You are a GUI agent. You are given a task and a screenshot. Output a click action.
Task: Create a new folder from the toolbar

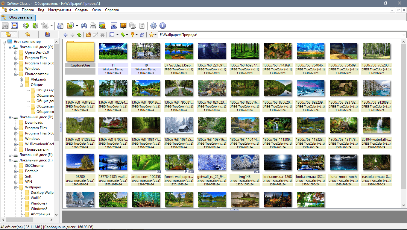(x=89, y=35)
